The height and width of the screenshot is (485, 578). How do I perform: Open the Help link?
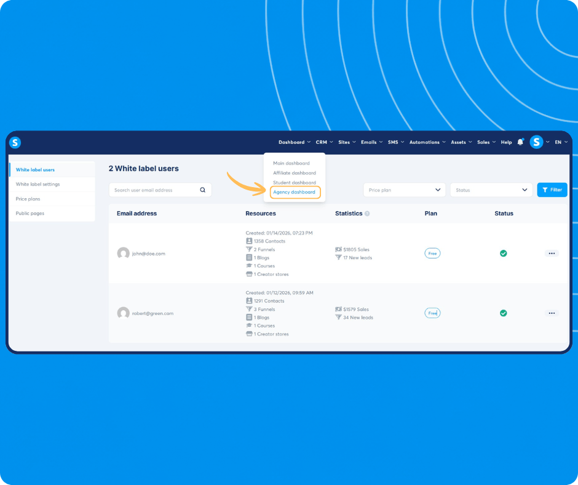pos(506,142)
